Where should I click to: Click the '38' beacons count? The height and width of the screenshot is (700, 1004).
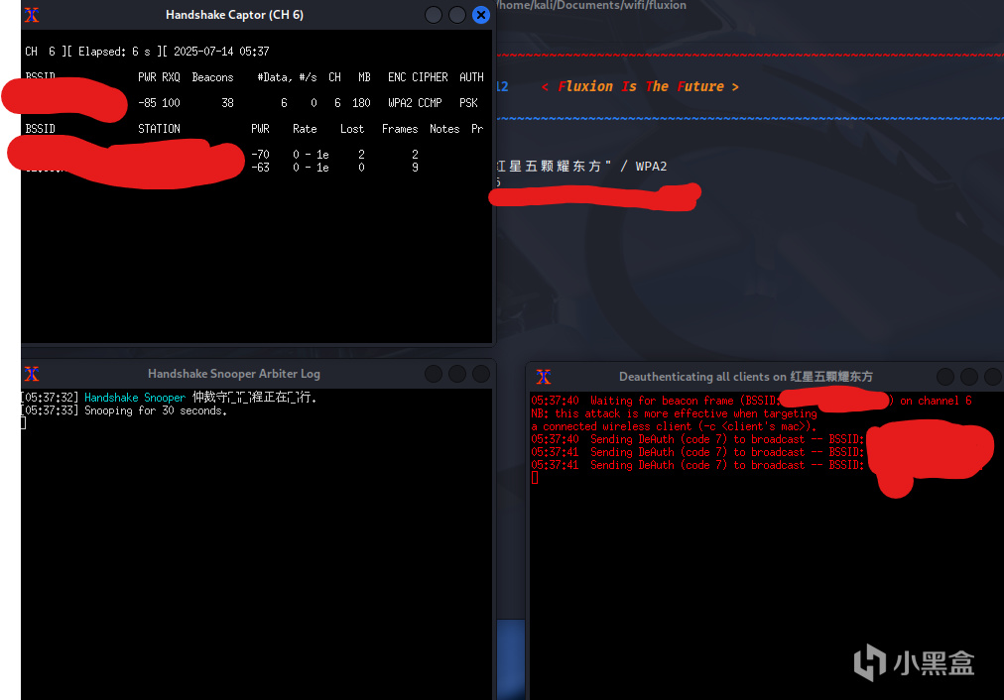tap(227, 103)
